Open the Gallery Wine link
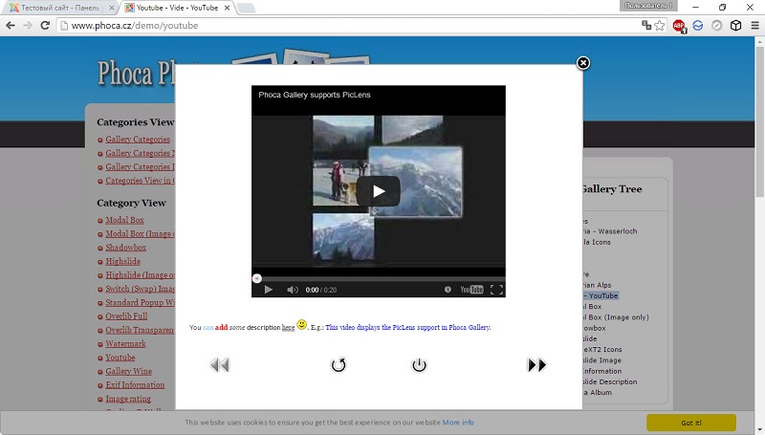The image size is (765, 435). coord(128,371)
